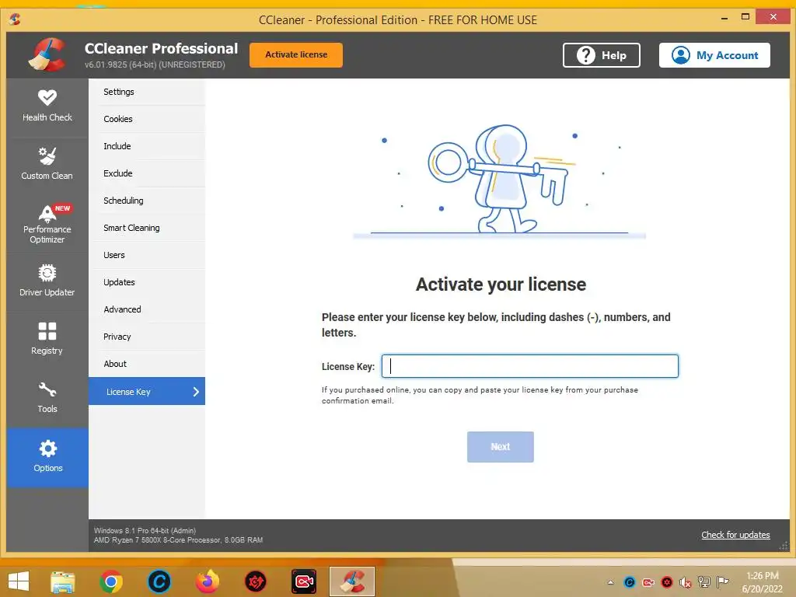Click the CCleaner taskbar button
This screenshot has width=796, height=597.
[x=352, y=581]
